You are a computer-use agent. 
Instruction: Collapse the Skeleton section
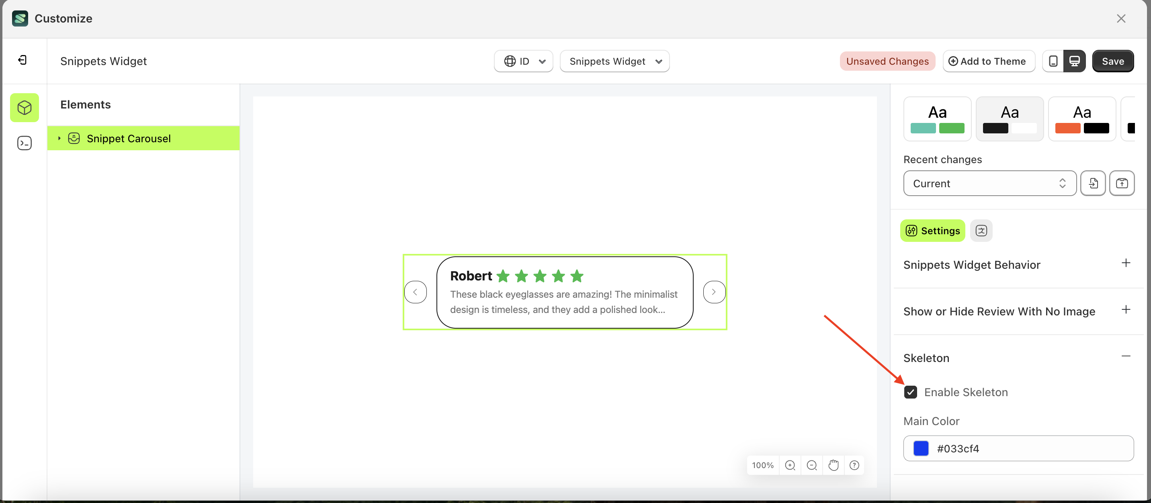[1126, 356]
